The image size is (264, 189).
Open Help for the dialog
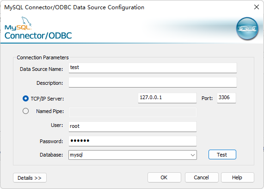(237, 177)
